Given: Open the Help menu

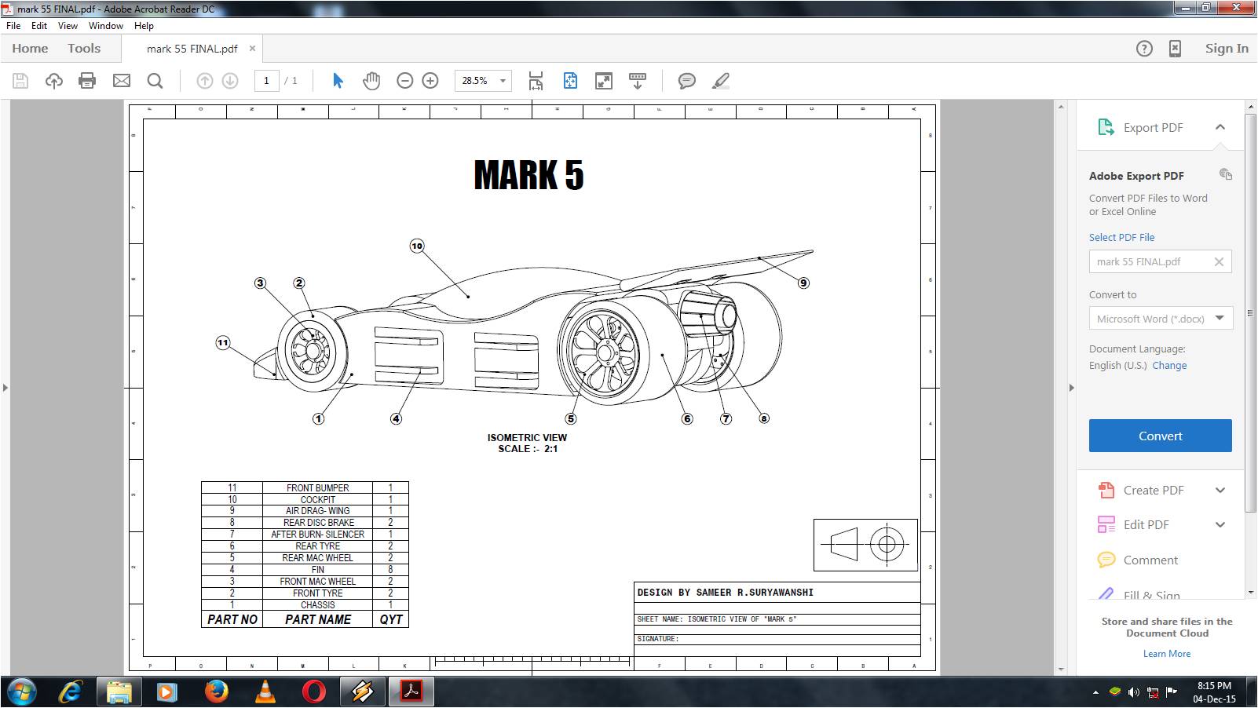Looking at the screenshot, I should coord(144,26).
